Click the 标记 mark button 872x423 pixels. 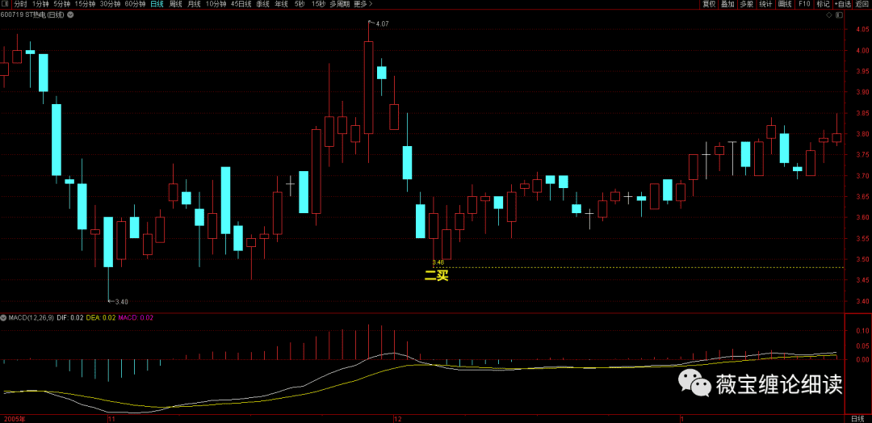click(823, 5)
